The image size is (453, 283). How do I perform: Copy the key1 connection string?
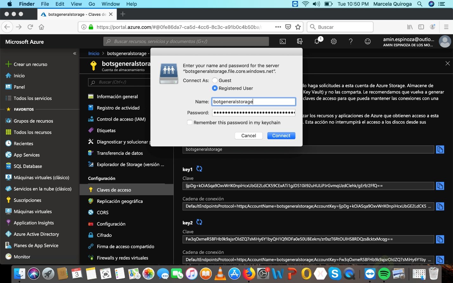pos(440,206)
